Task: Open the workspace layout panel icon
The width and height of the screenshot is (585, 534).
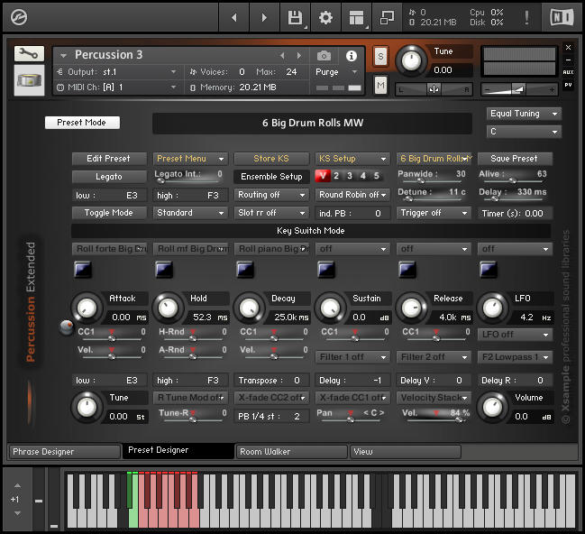Action: 356,17
